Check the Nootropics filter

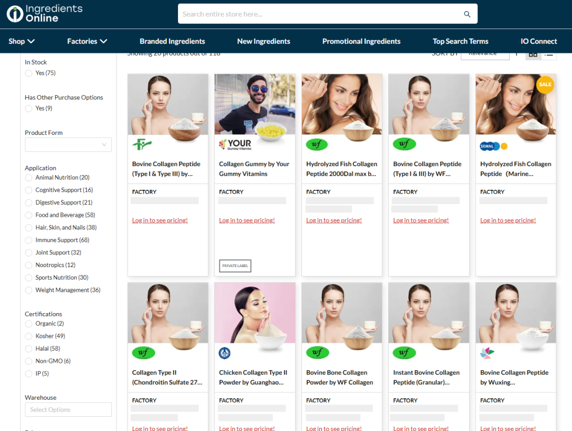[x=29, y=265]
